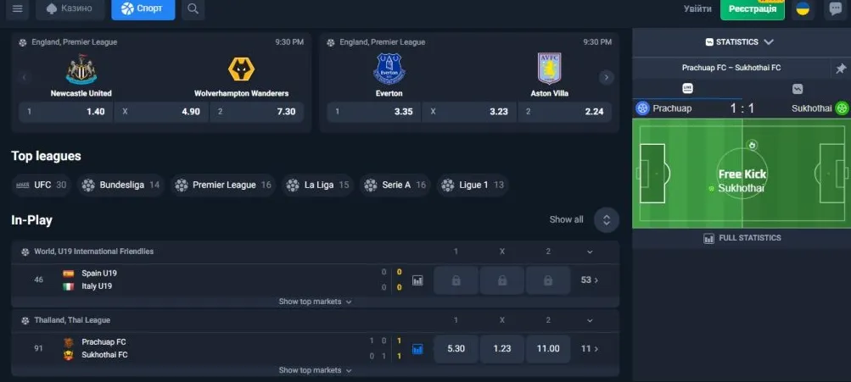Toggle the In-Play expand/collapse arrows button
Image resolution: width=851 pixels, height=382 pixels.
tap(607, 220)
